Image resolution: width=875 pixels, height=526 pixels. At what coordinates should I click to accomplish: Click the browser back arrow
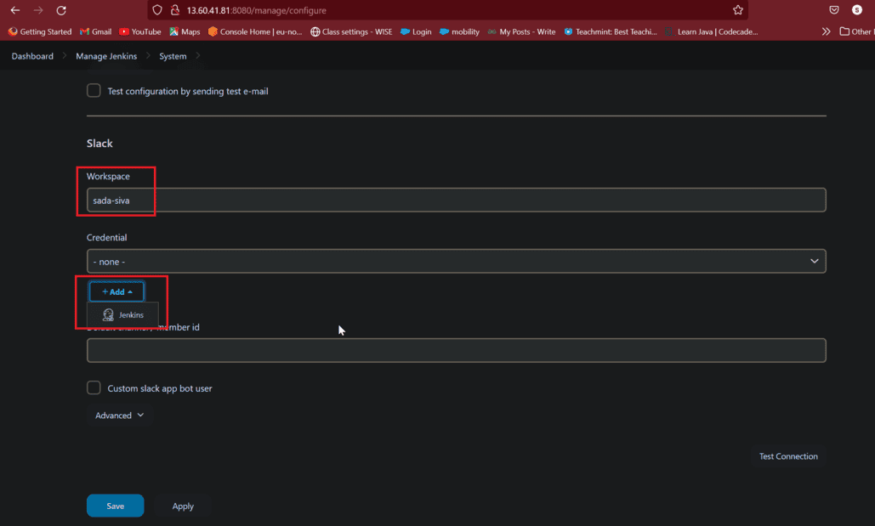[x=15, y=10]
